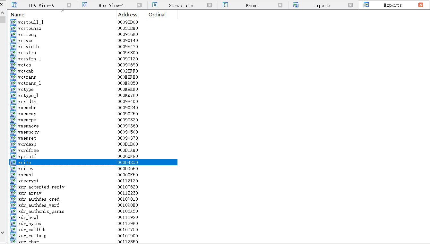
Task: Select the wctrans_l export name
Action: [x=30, y=83]
